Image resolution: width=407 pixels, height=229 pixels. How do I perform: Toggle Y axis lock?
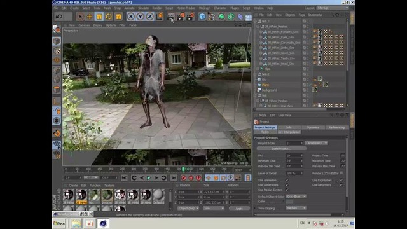(x=140, y=17)
